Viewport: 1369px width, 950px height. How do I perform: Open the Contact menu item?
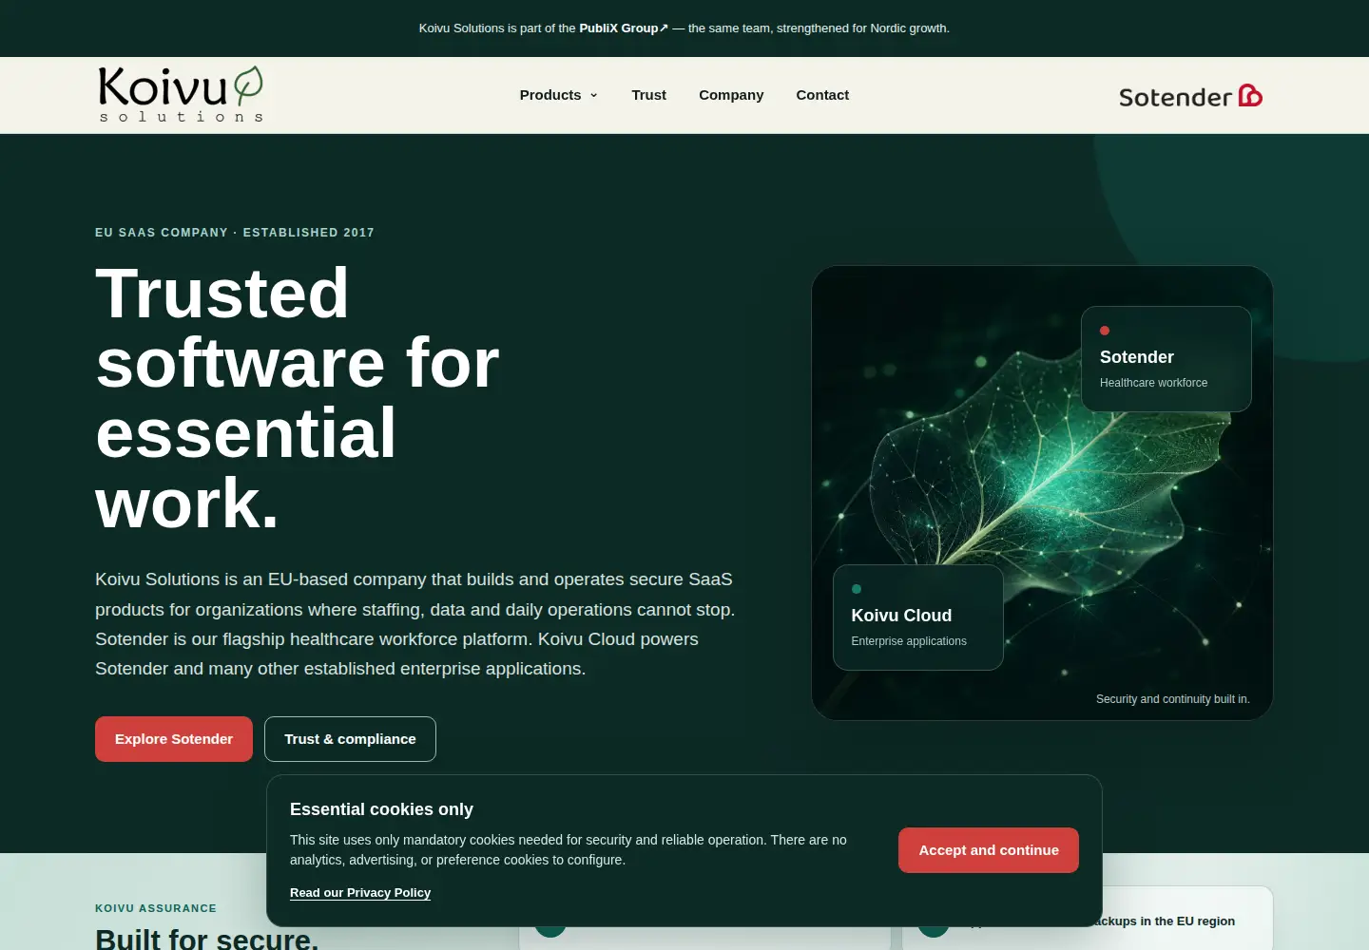click(822, 95)
